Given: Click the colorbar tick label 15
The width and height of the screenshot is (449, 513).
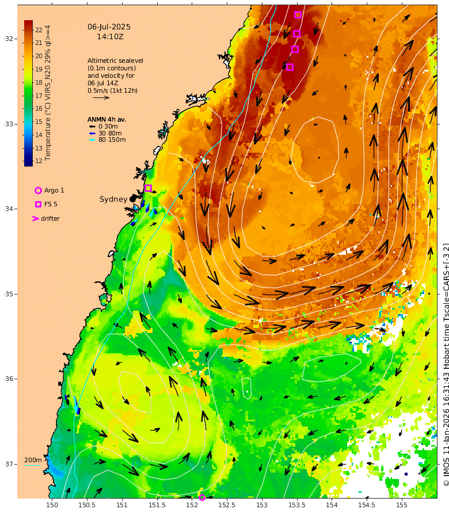Looking at the screenshot, I should point(39,122).
